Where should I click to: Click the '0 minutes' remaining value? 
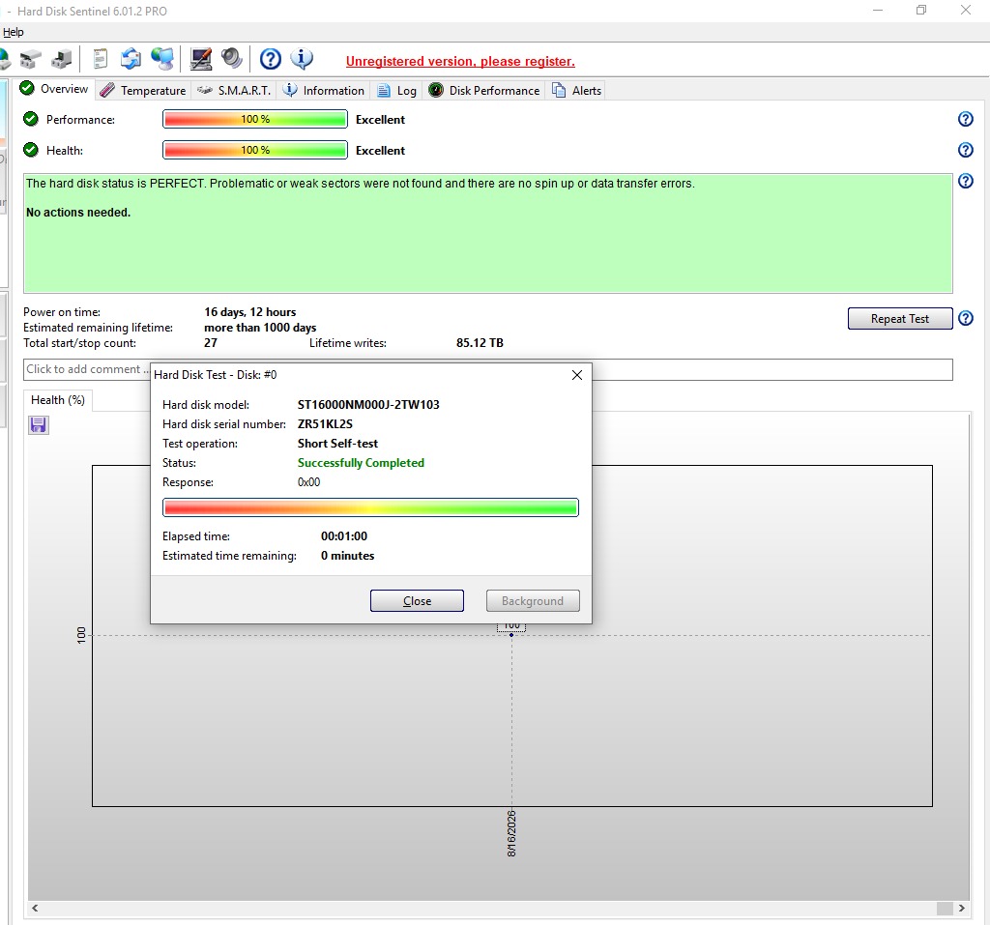pos(347,556)
